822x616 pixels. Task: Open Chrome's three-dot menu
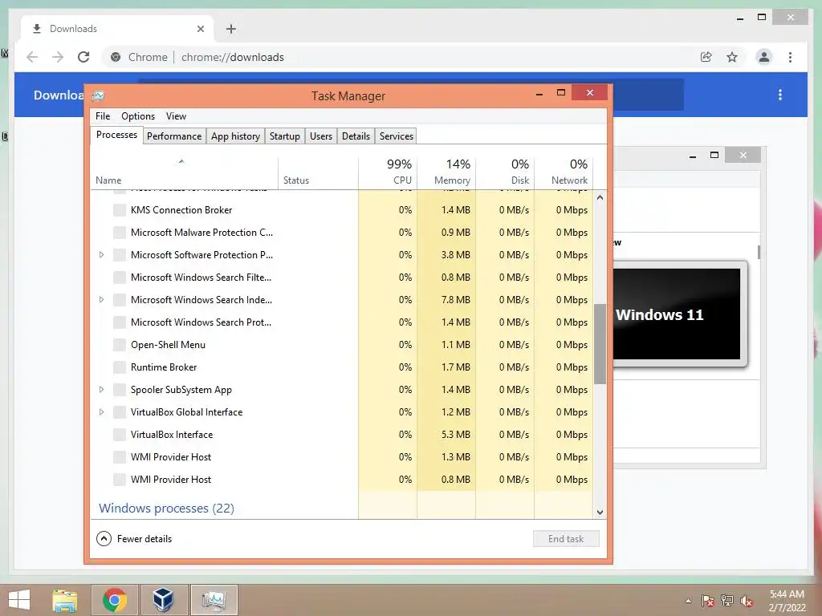790,57
